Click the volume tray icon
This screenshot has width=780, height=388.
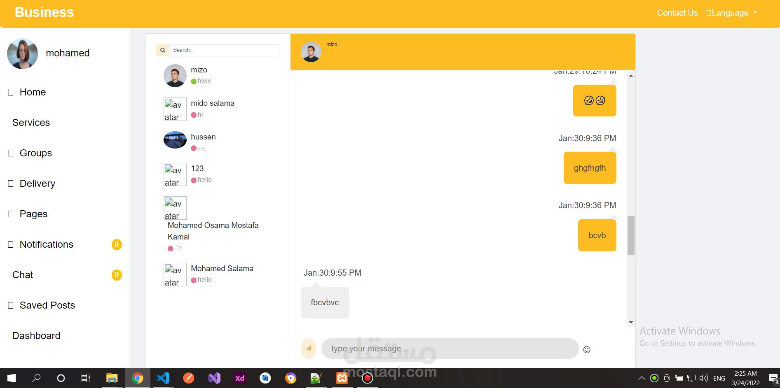[x=703, y=378]
